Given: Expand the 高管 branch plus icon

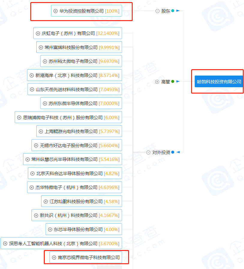Looking at the screenshot, I should coord(157,82).
